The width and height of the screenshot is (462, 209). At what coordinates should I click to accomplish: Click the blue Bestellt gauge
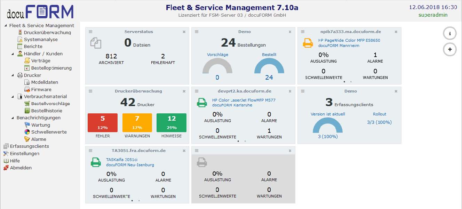pyautogui.click(x=269, y=66)
